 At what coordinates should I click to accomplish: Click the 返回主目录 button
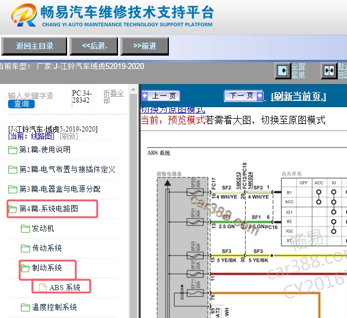[x=34, y=46]
